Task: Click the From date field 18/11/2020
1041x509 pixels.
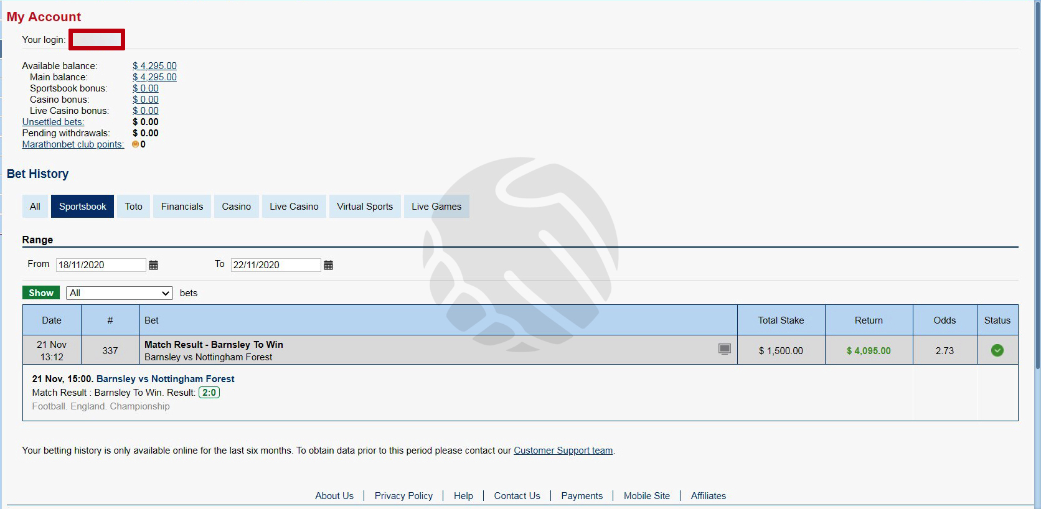Action: click(x=101, y=265)
